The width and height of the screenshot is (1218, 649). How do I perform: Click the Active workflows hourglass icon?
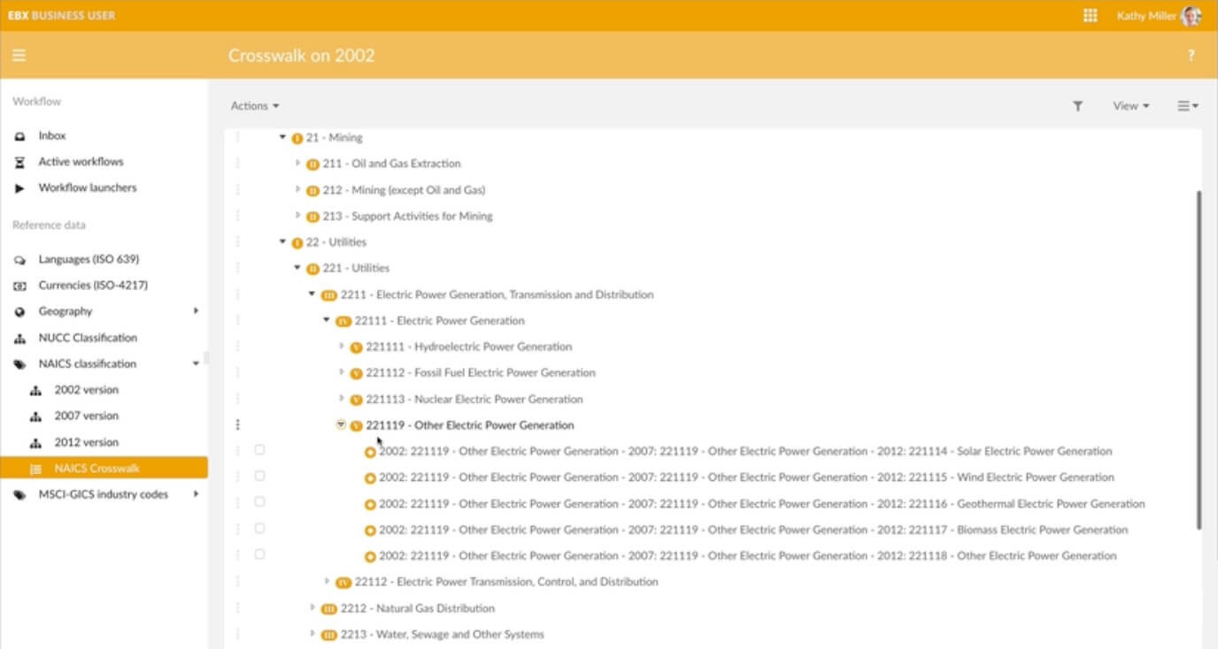click(x=19, y=162)
